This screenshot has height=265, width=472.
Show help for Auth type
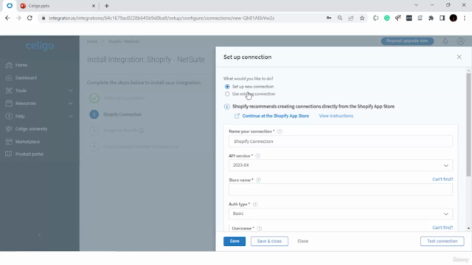(x=255, y=205)
